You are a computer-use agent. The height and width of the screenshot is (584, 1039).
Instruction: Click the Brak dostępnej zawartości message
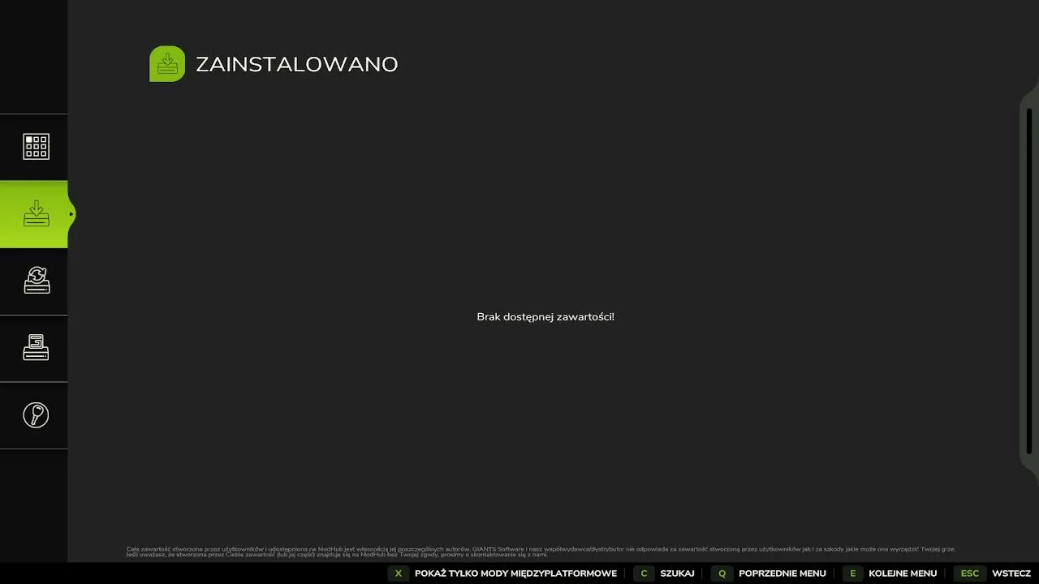(545, 317)
